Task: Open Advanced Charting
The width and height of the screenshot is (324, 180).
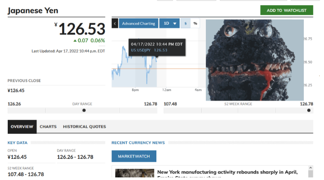Action: pos(138,23)
